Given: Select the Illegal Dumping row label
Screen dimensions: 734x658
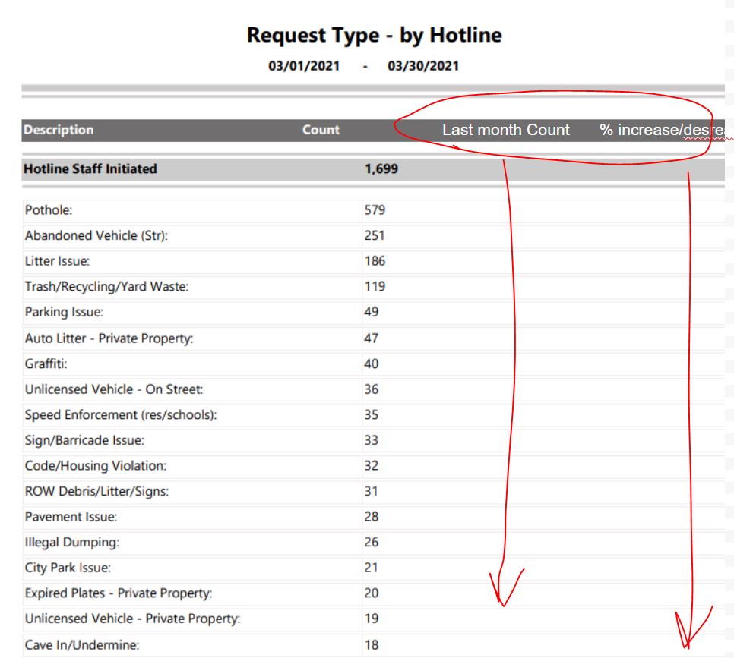Looking at the screenshot, I should click(72, 543).
